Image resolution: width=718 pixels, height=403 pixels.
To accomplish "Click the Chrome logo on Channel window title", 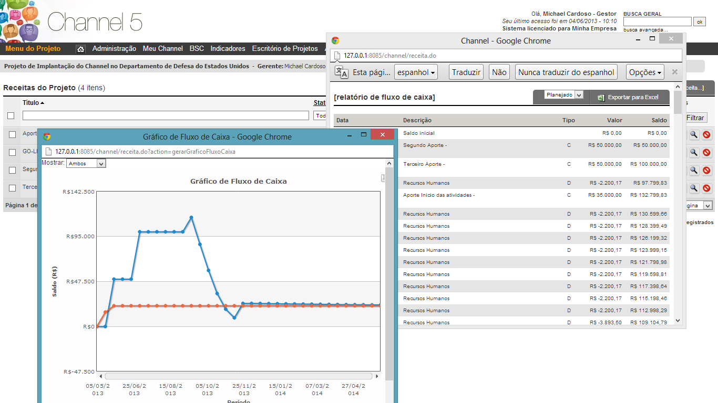I will (335, 40).
